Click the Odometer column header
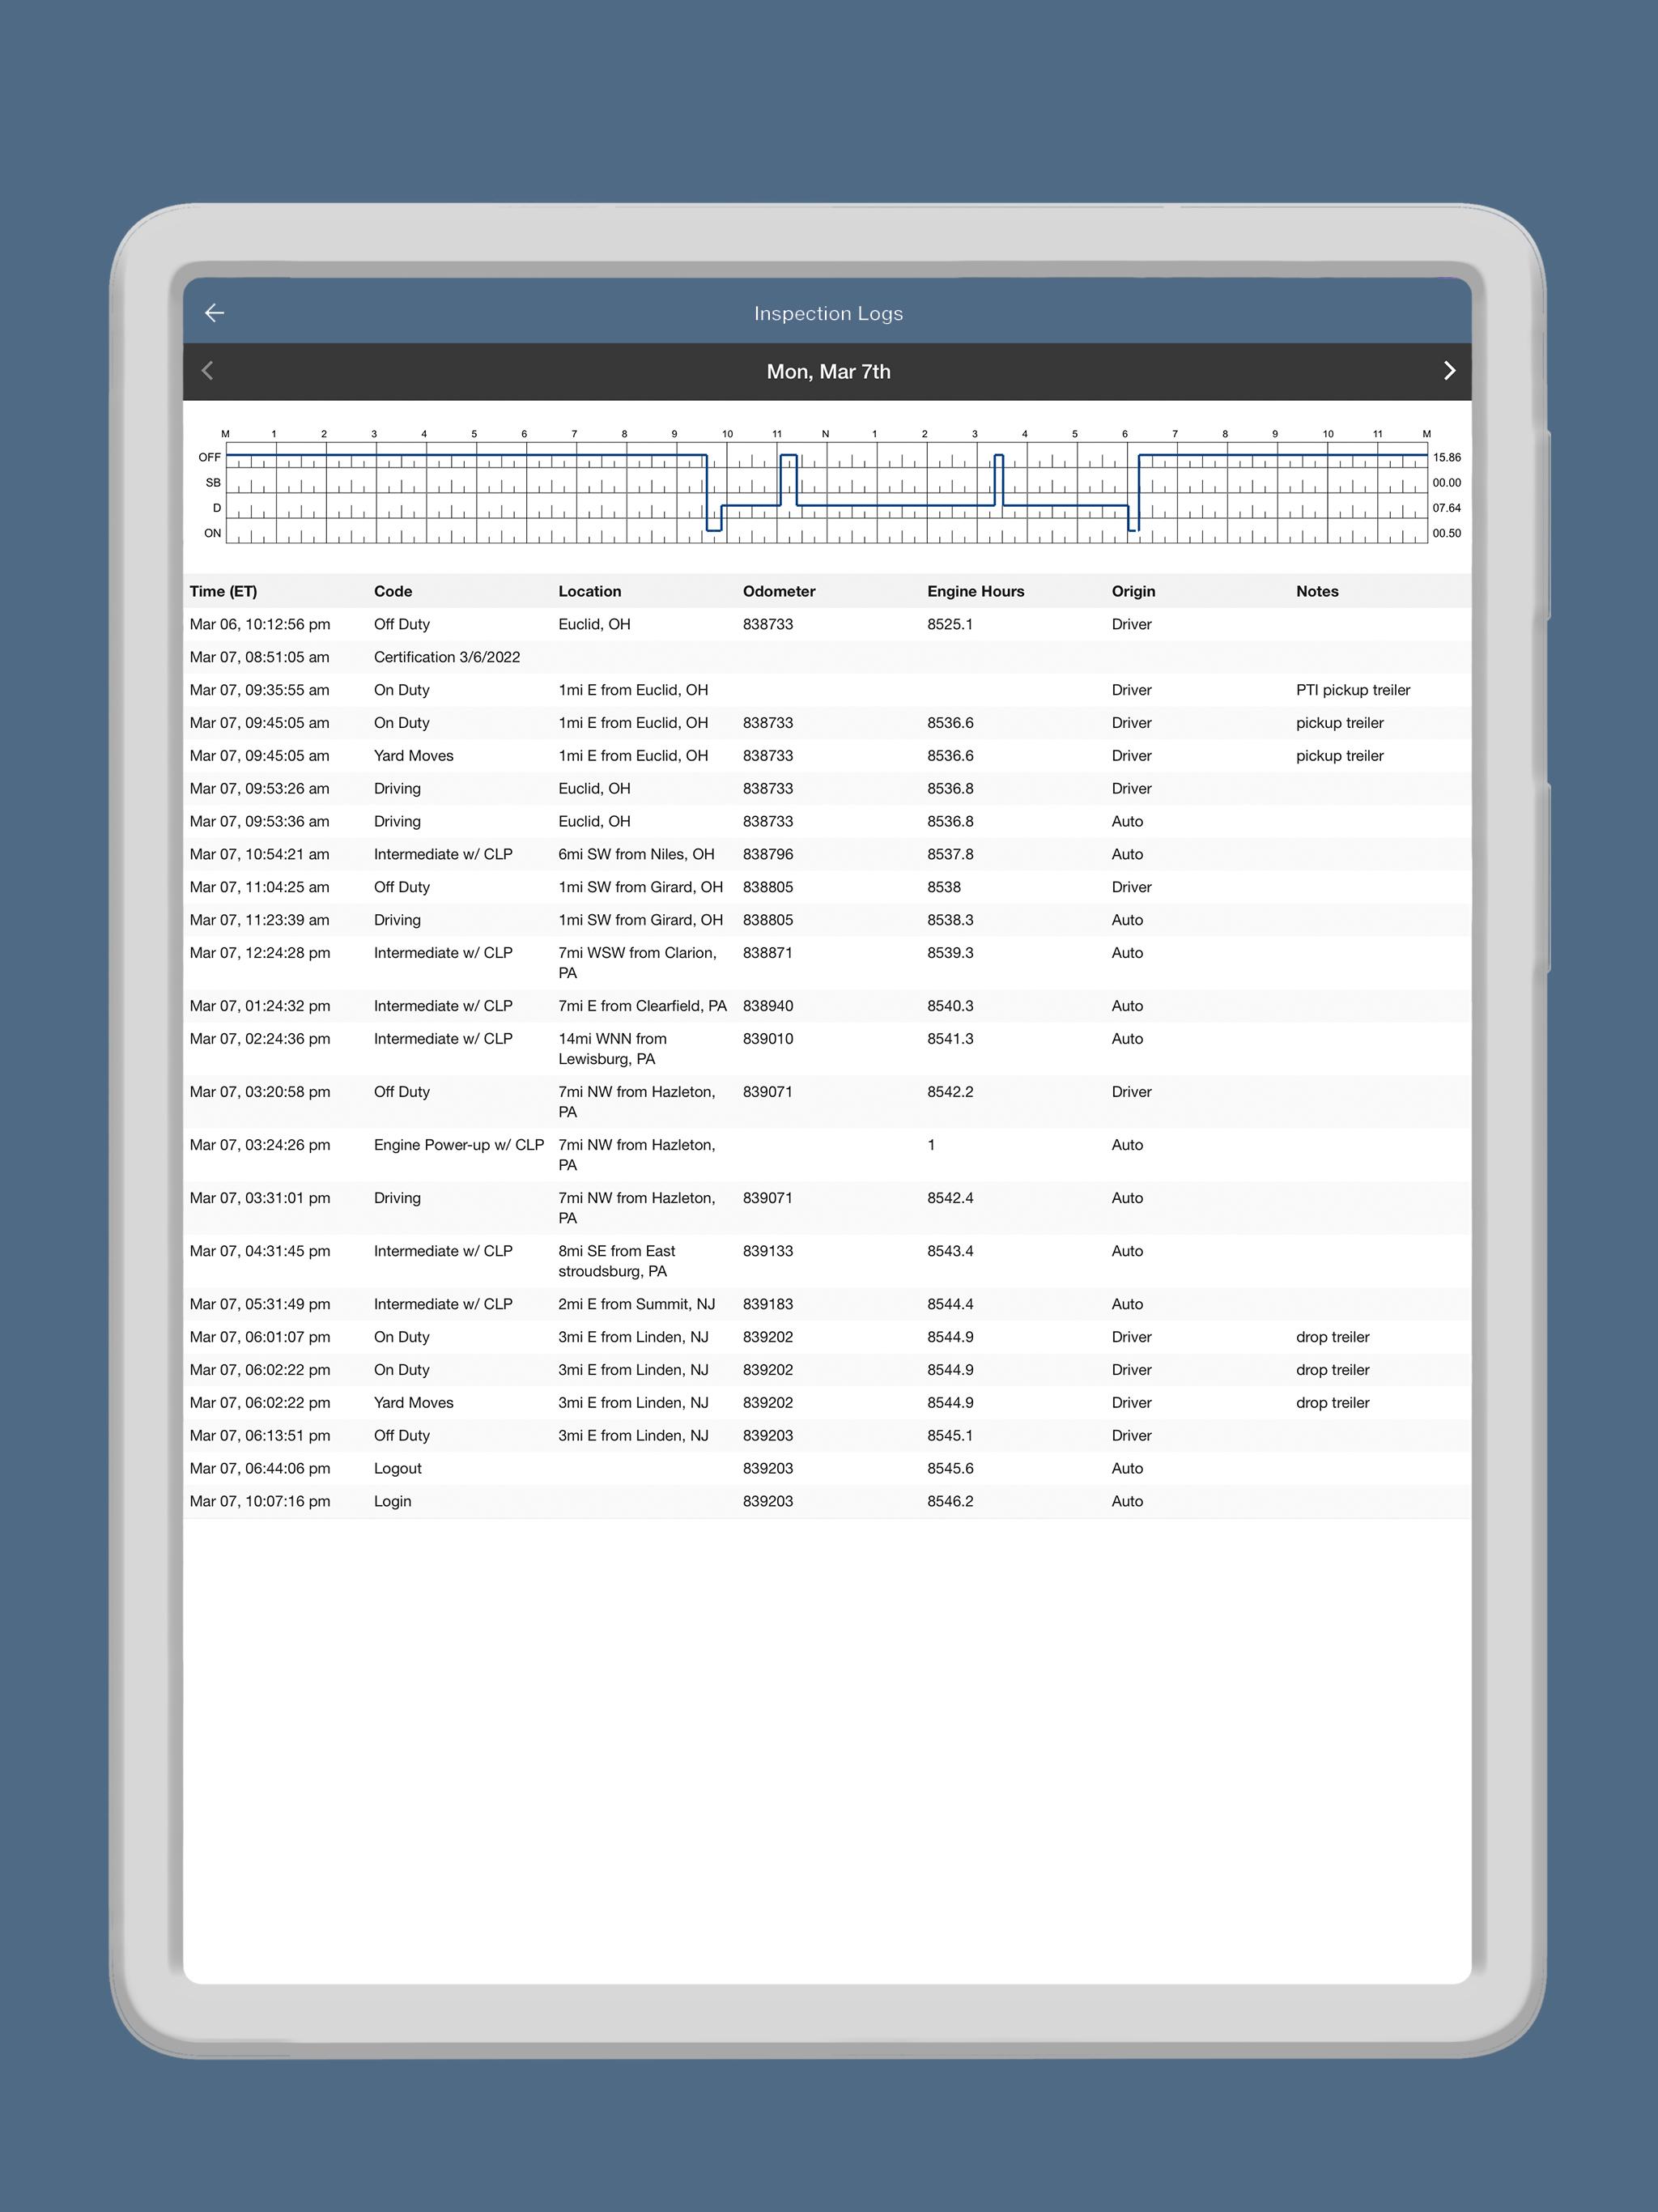The height and width of the screenshot is (2212, 1658). coord(778,591)
